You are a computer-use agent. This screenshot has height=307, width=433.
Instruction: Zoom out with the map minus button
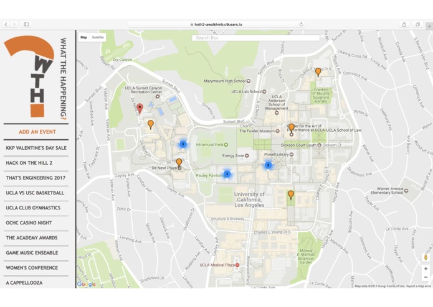click(426, 277)
